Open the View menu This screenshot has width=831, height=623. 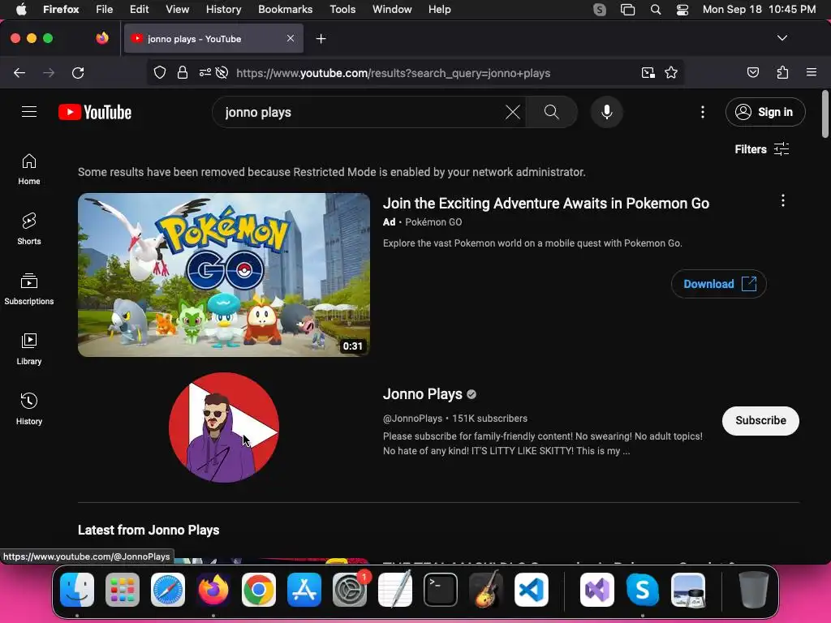[x=177, y=10]
